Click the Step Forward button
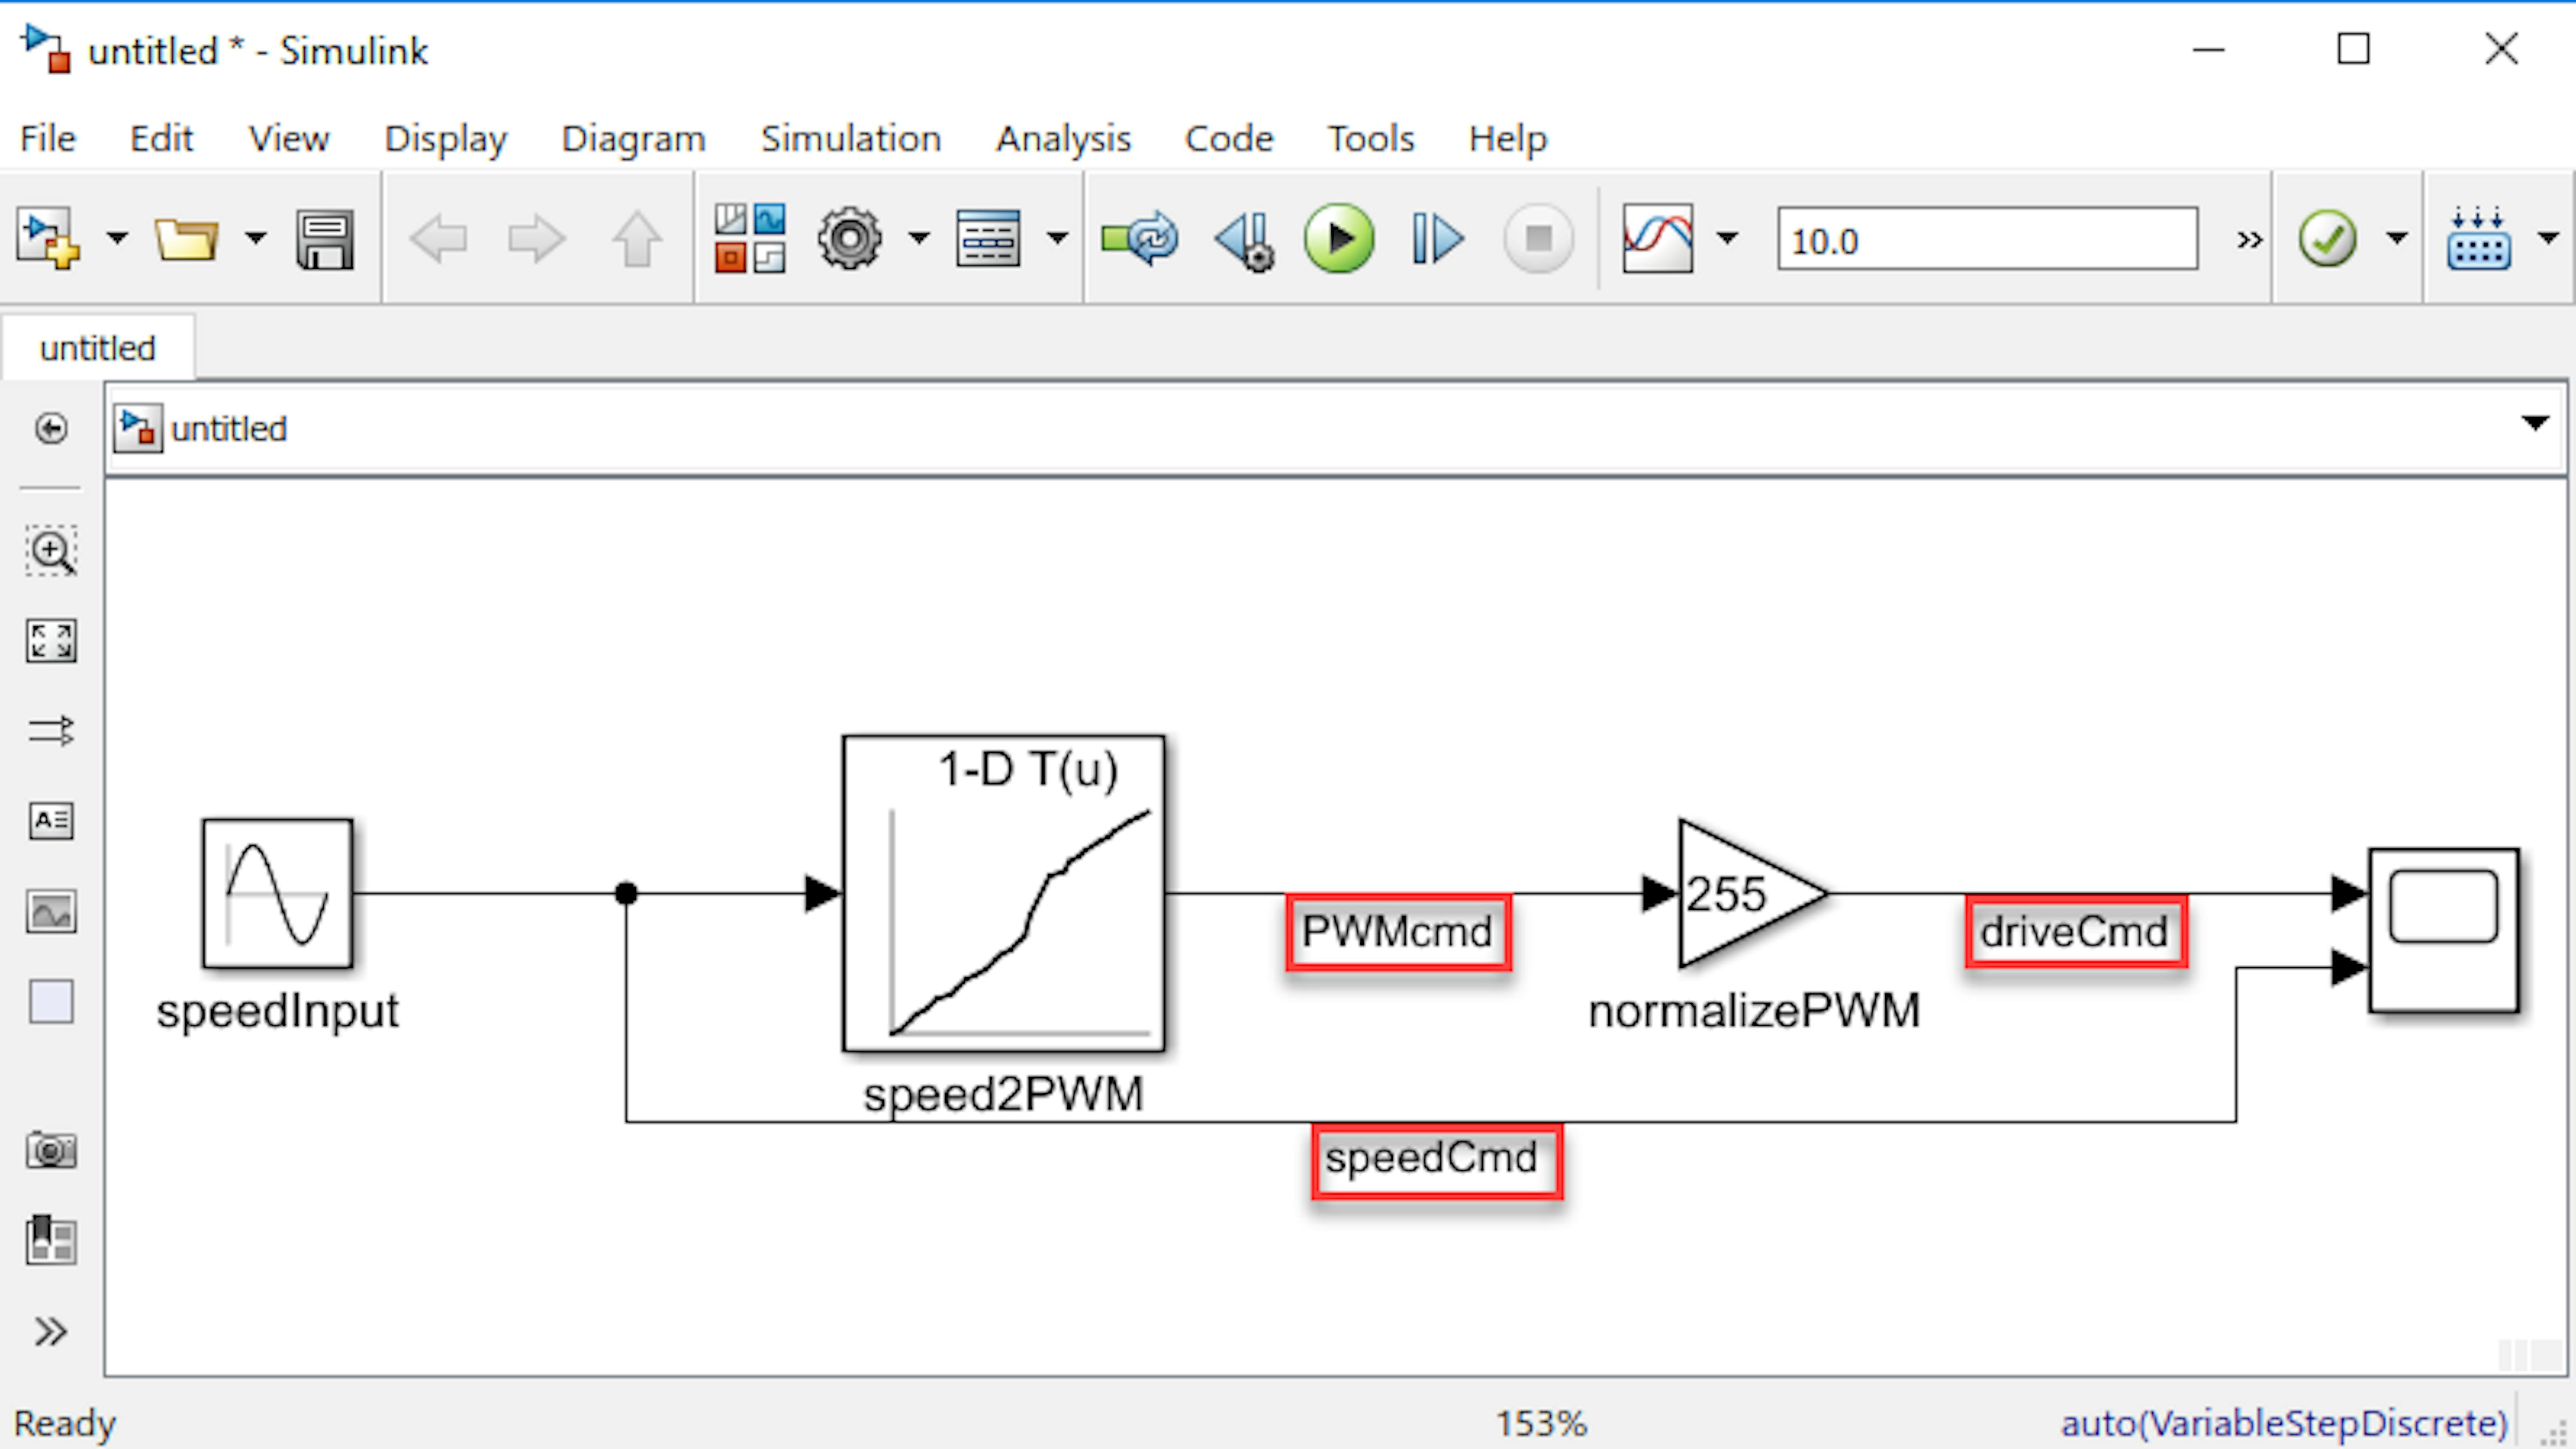2576x1449 pixels. [1438, 239]
